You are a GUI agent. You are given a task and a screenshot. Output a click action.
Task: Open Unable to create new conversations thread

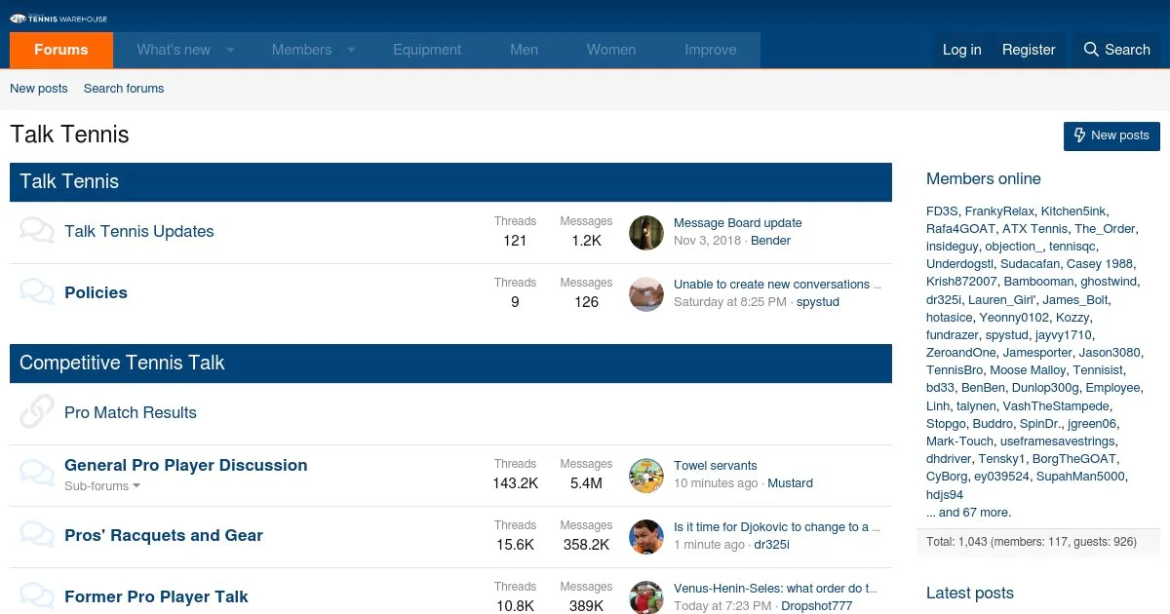pos(777,285)
